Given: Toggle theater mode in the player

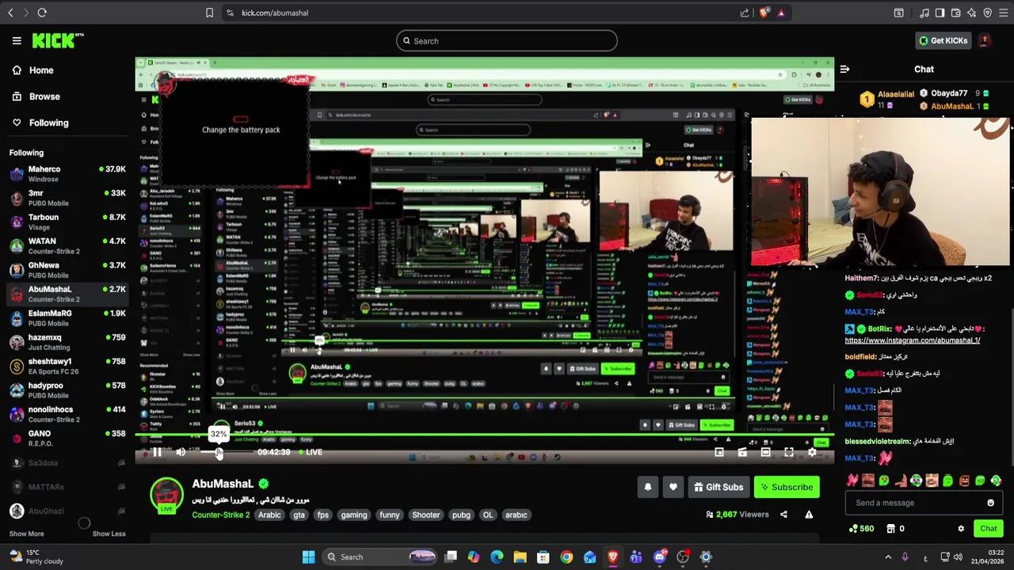Looking at the screenshot, I should click(x=765, y=452).
